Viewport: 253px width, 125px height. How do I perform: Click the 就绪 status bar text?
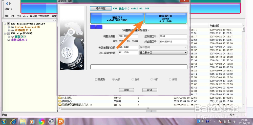pos(4,115)
